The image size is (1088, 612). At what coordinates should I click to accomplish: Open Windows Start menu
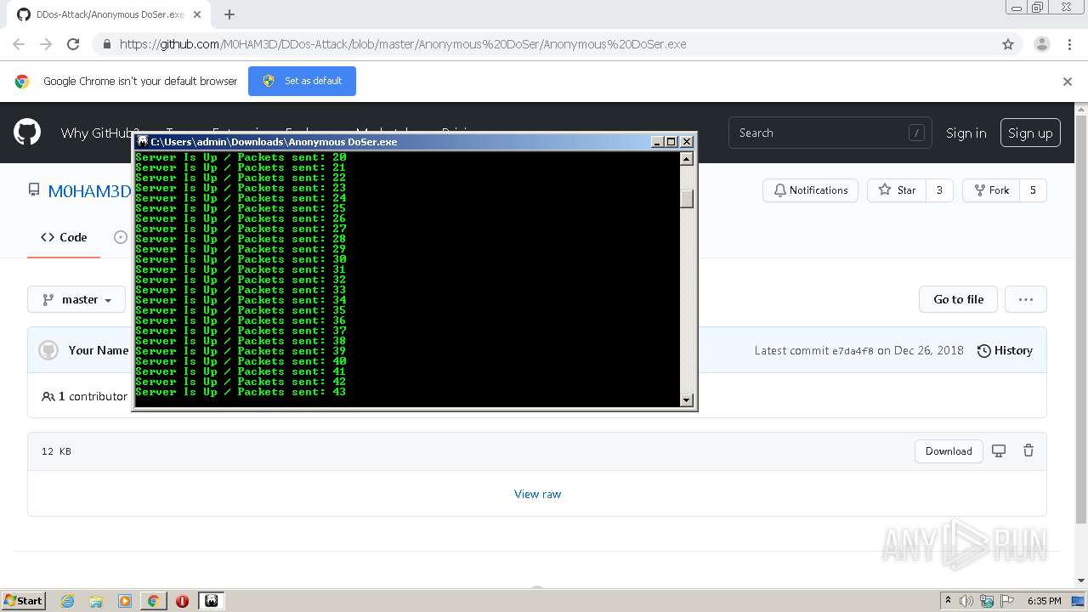pyautogui.click(x=23, y=601)
